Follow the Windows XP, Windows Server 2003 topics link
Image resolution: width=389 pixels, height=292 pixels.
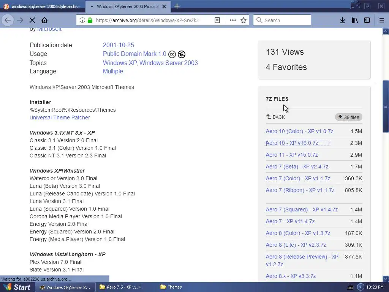(150, 63)
